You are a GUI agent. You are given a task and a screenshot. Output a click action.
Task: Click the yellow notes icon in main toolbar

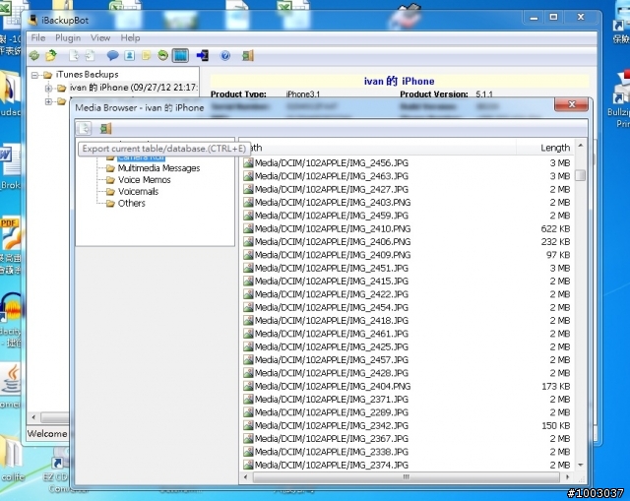pyautogui.click(x=146, y=55)
